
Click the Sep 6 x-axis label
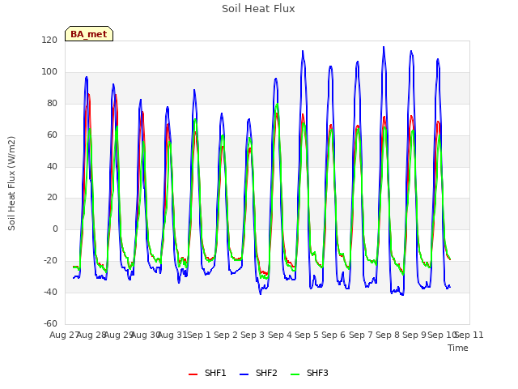(333, 335)
